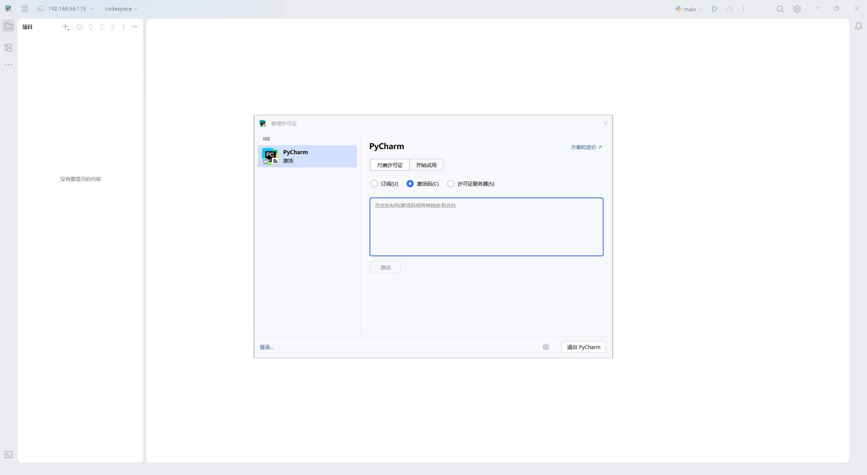Open IDE settings gear in toolbar
Screen dimensions: 867x475
[x=797, y=9]
